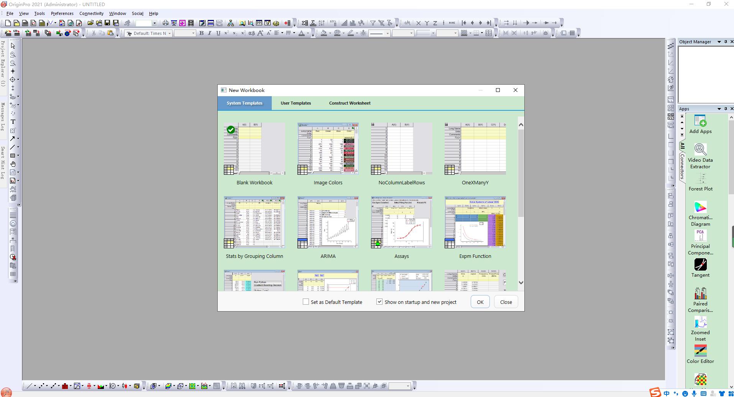Image resolution: width=734 pixels, height=397 pixels.
Task: Expand the font size combo box
Action: tap(193, 33)
